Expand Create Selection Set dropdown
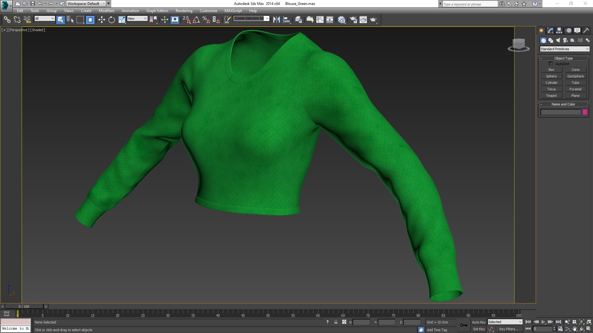Viewport: 593px width, 333px height. click(267, 18)
